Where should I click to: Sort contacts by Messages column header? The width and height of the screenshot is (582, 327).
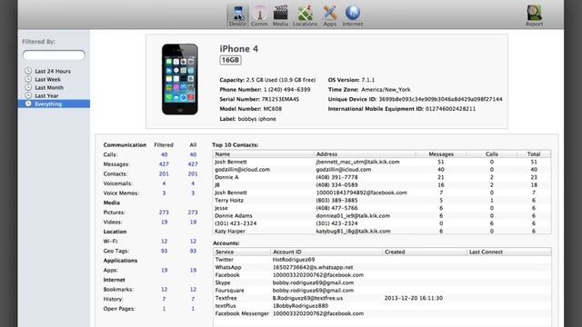pyautogui.click(x=441, y=154)
